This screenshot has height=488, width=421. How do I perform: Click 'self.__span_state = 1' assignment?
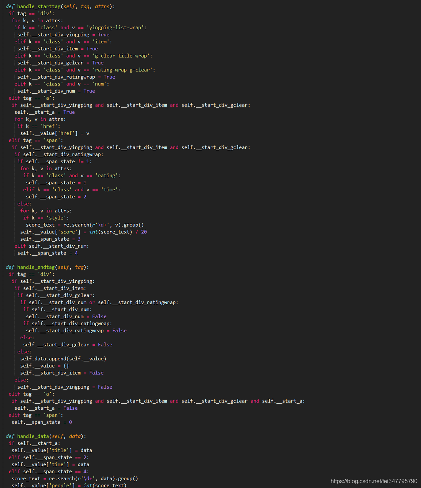point(56,183)
